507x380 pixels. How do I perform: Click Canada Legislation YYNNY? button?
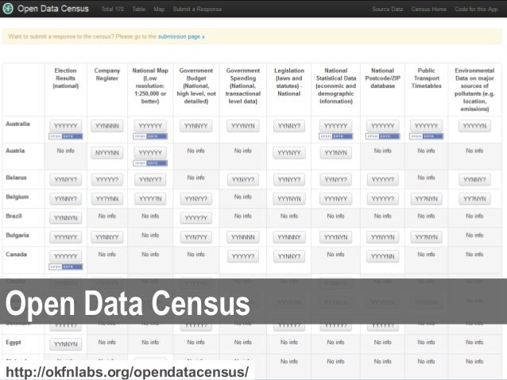(289, 256)
